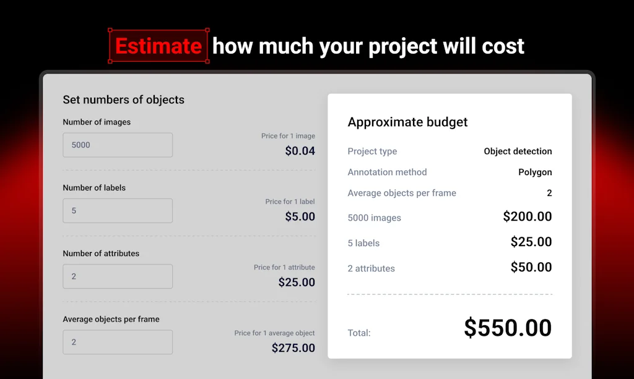Click the Approximate budget panel title
Image resolution: width=634 pixels, height=379 pixels.
point(407,122)
